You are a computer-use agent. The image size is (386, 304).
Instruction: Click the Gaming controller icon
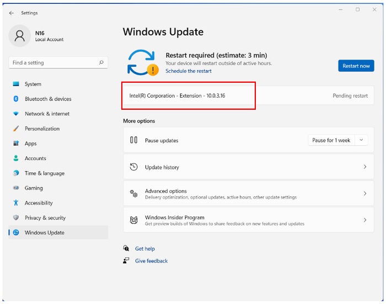click(16, 188)
